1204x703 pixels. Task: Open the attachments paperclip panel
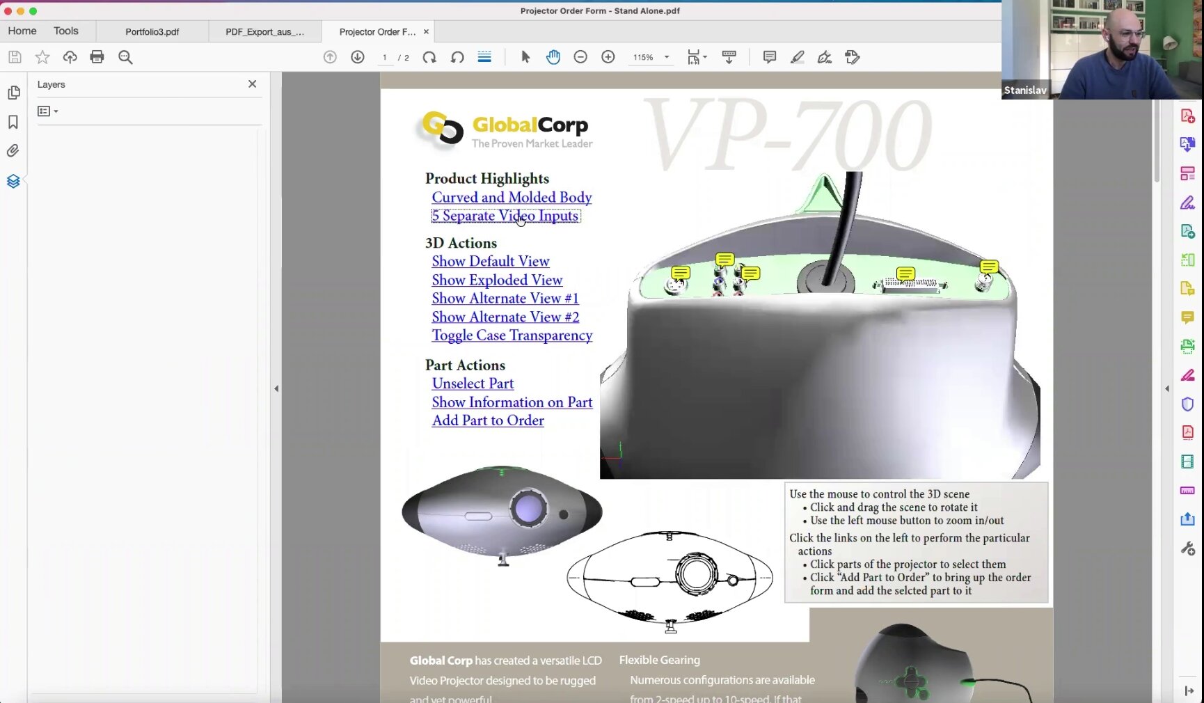tap(13, 151)
